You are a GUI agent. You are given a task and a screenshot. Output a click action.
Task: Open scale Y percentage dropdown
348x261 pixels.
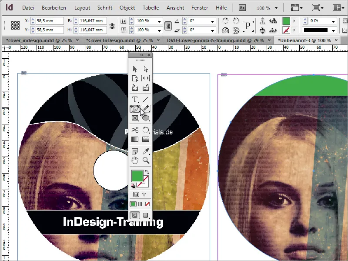point(159,30)
